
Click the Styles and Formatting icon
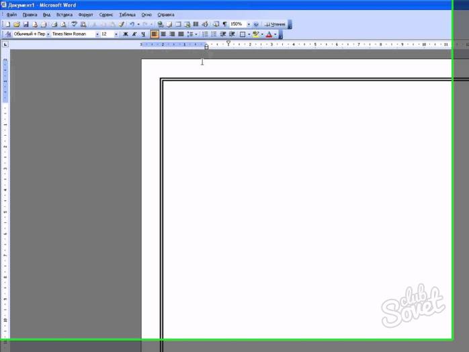(x=9, y=34)
